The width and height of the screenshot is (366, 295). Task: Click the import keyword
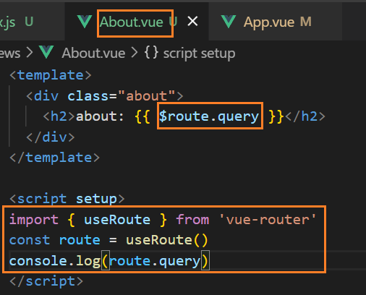pos(34,220)
